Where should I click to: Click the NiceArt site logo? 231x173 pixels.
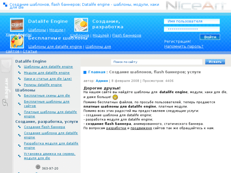click(x=196, y=6)
